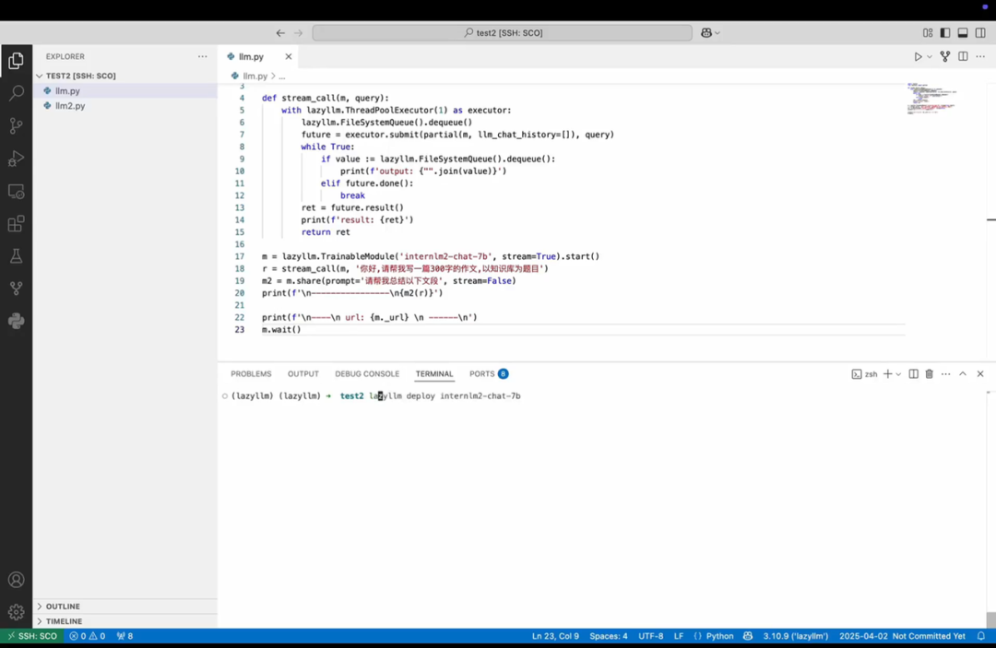996x648 pixels.
Task: Open the Python extension icon
Action: (16, 321)
